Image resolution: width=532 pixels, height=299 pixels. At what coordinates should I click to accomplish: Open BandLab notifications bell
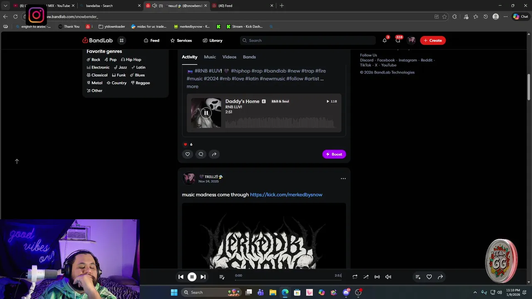(384, 40)
